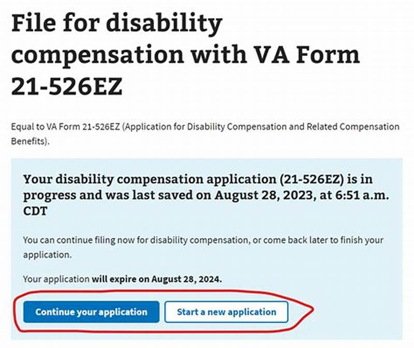Click the Start a new application button
Image resolution: width=414 pixels, height=348 pixels.
tap(226, 312)
